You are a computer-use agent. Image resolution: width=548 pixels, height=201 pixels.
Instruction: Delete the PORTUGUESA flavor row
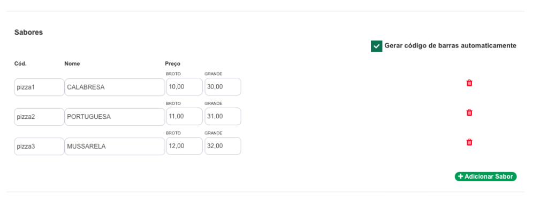click(x=469, y=112)
